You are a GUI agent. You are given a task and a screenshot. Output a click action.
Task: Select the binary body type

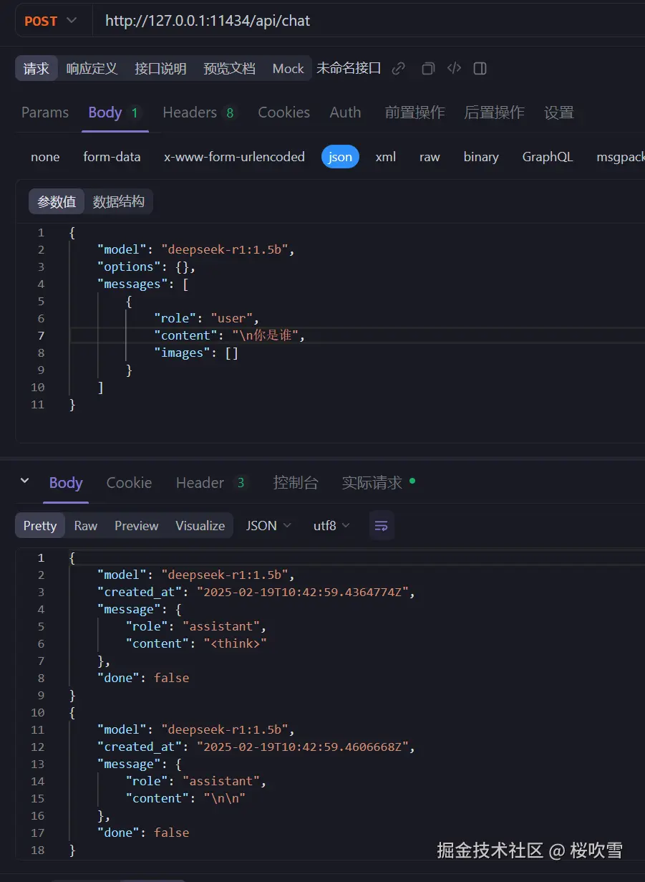(x=481, y=157)
